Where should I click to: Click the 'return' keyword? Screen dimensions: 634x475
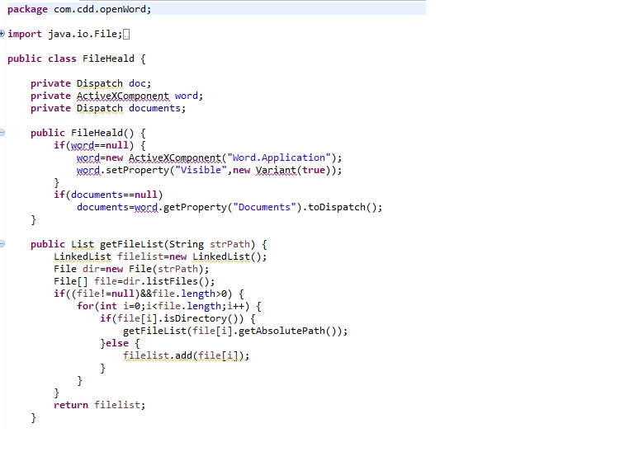point(71,405)
